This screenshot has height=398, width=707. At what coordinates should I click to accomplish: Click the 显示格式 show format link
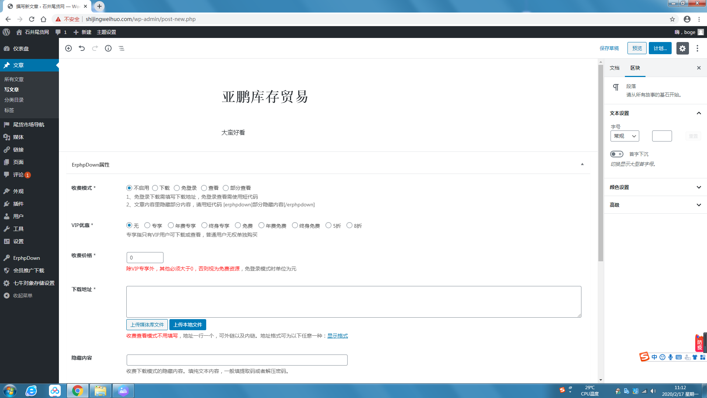tap(337, 336)
